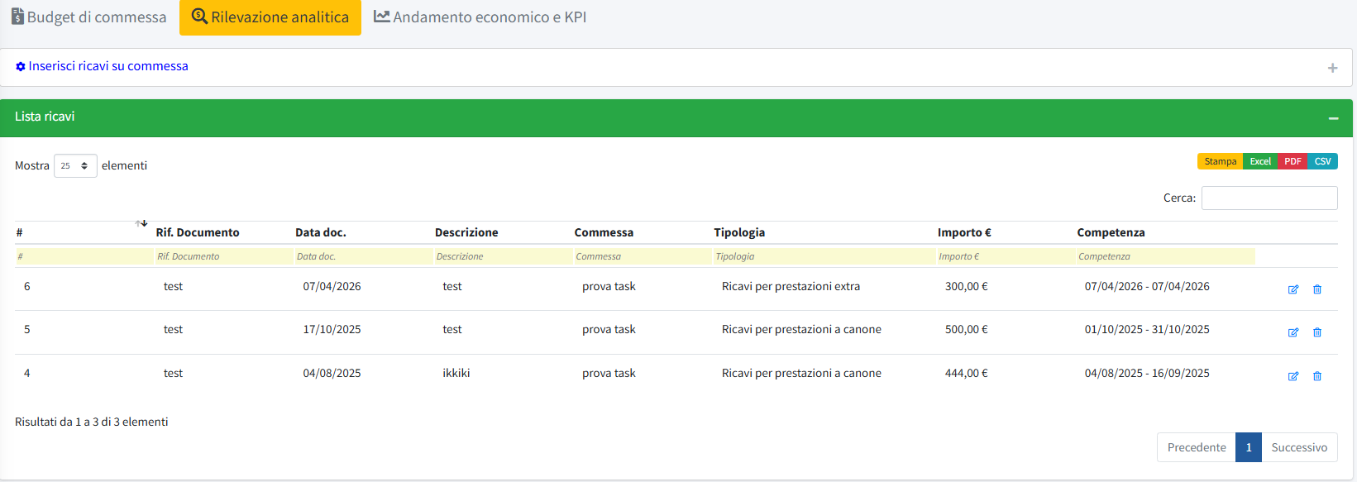The image size is (1357, 482).
Task: Delete the ikkiki revenue row
Action: 1317,376
